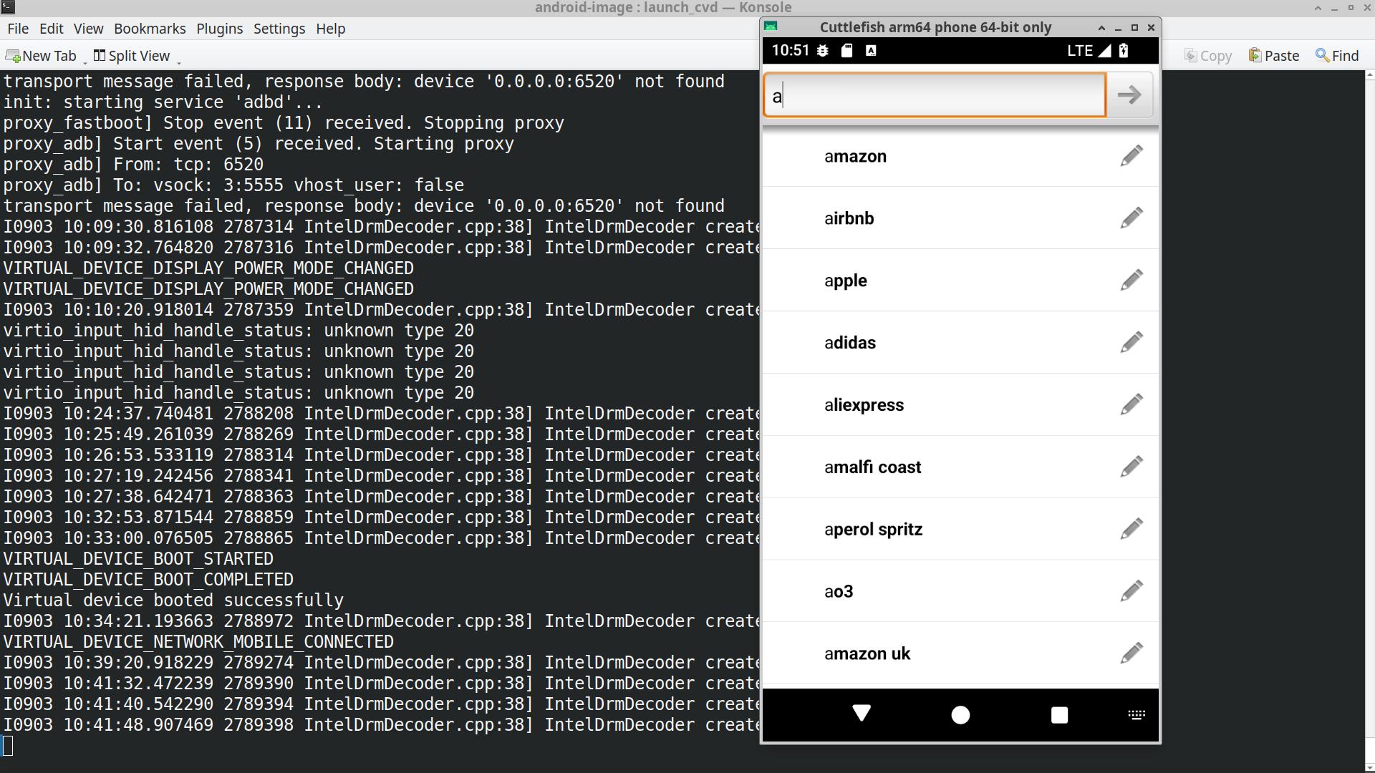Open the View menu

[88, 29]
